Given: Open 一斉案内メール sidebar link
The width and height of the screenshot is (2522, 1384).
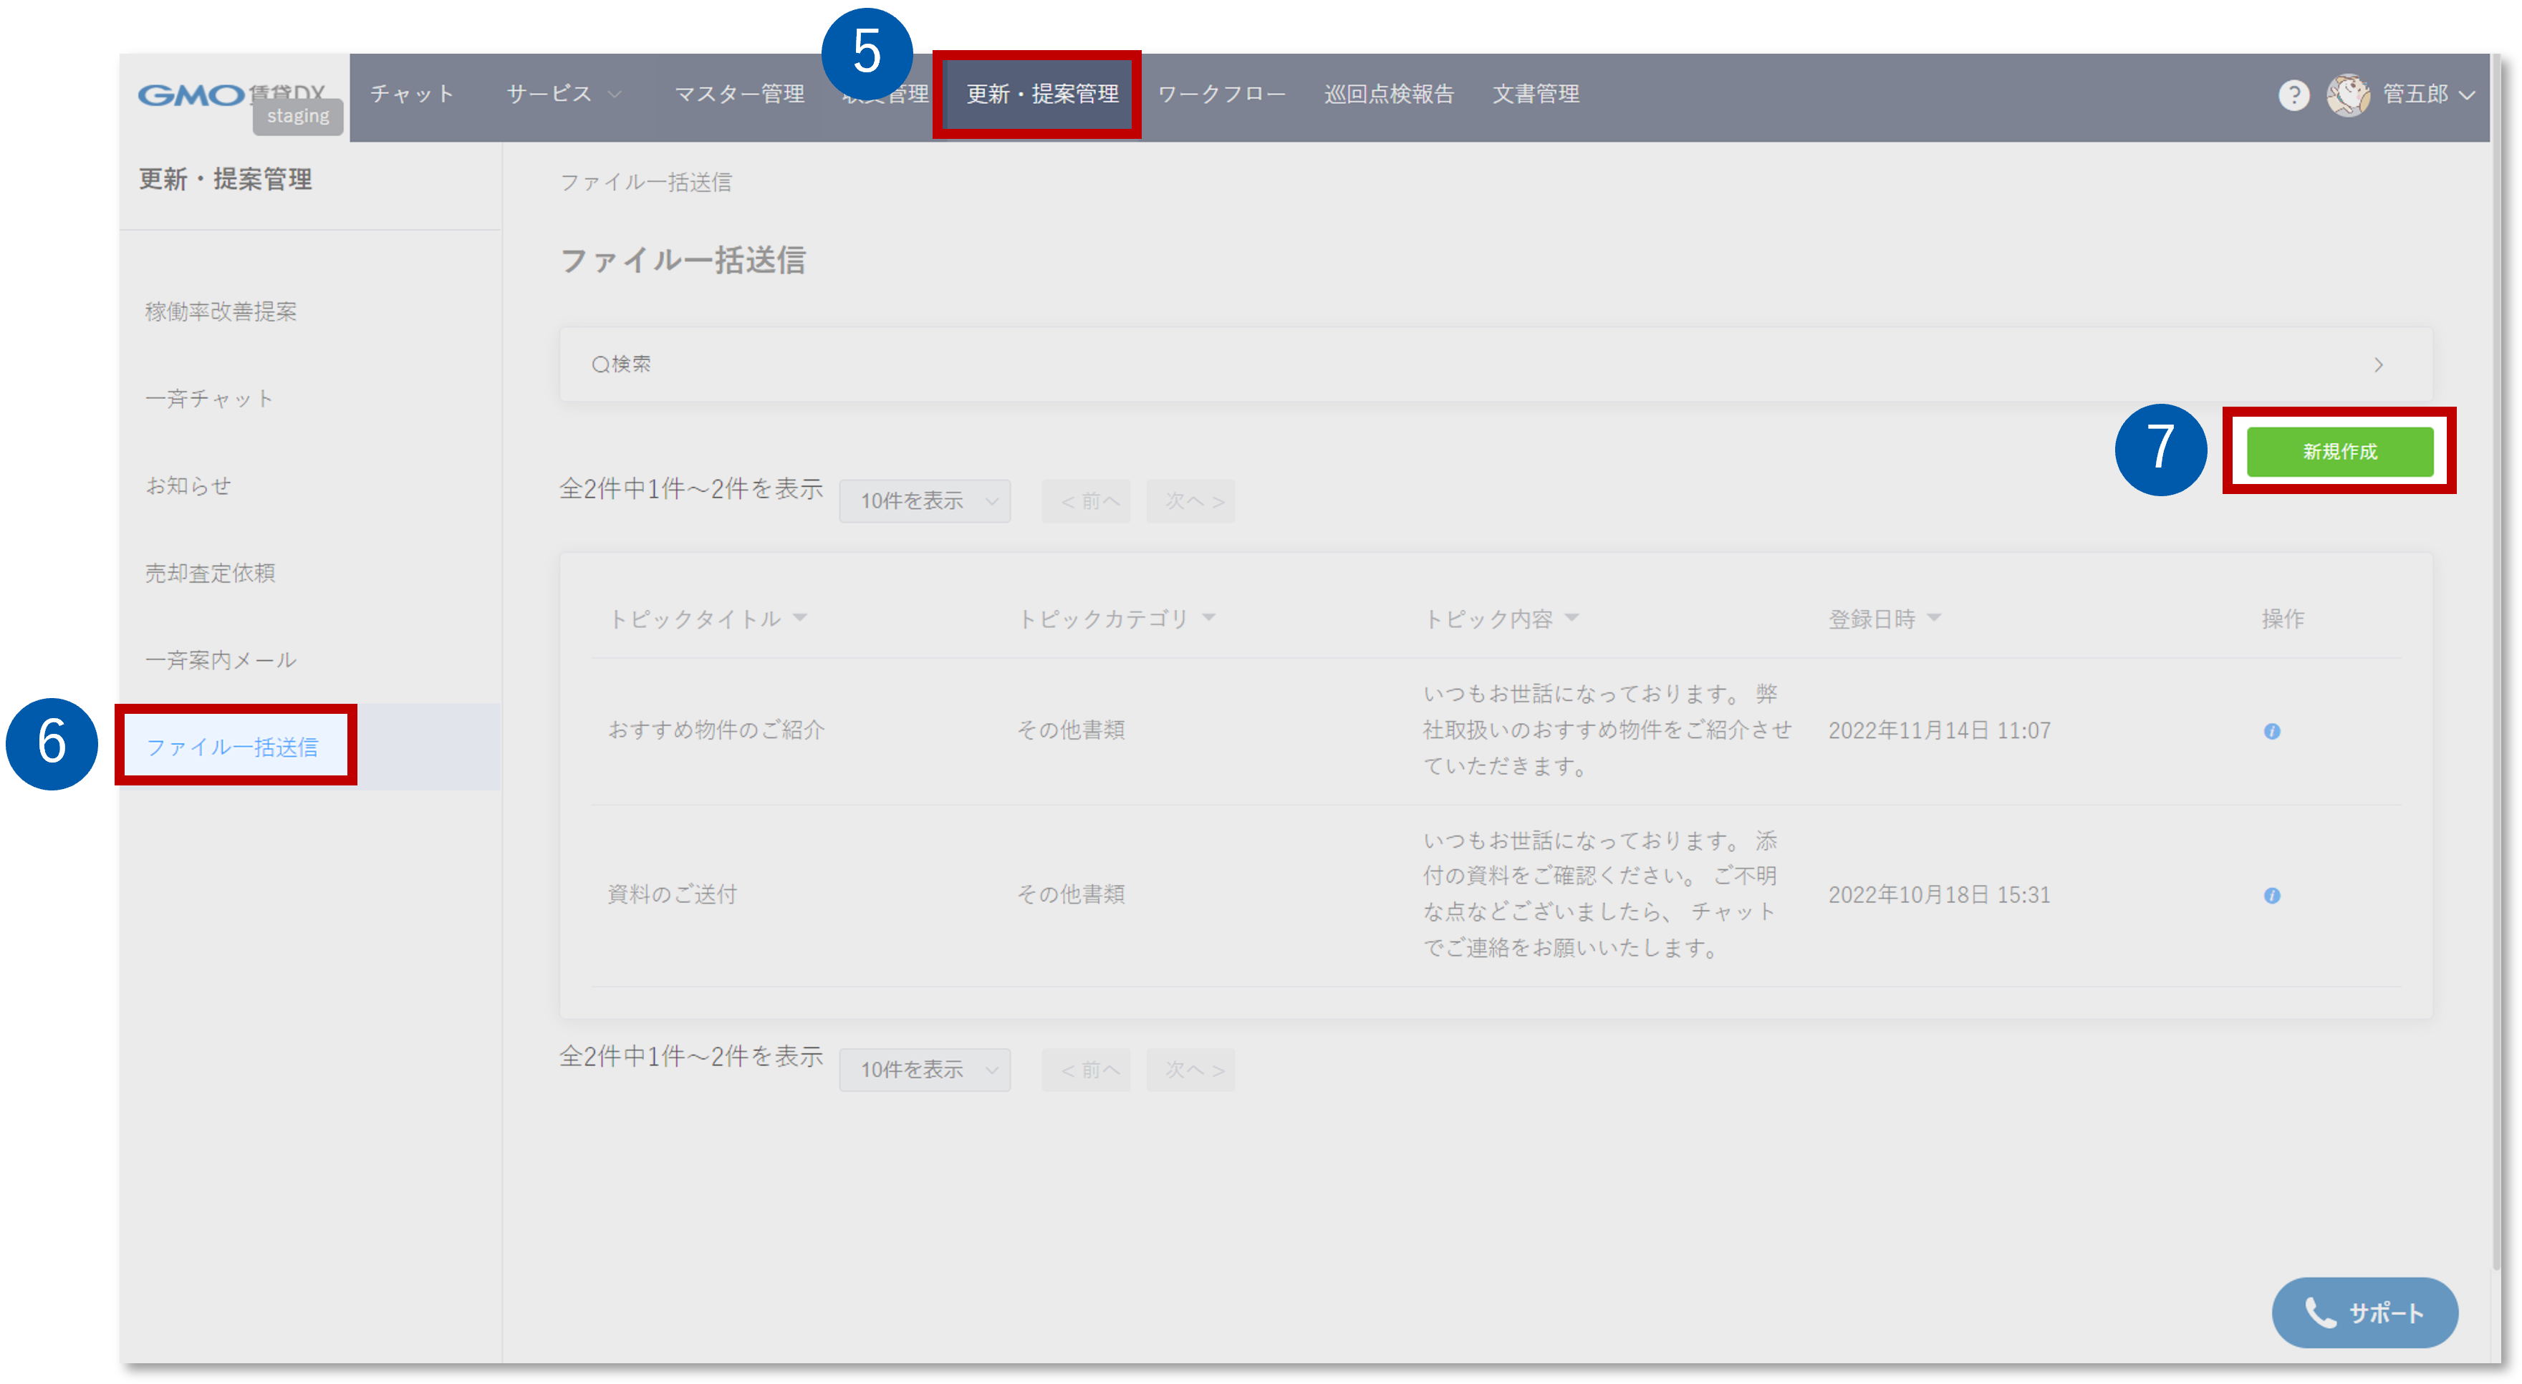Looking at the screenshot, I should [221, 659].
